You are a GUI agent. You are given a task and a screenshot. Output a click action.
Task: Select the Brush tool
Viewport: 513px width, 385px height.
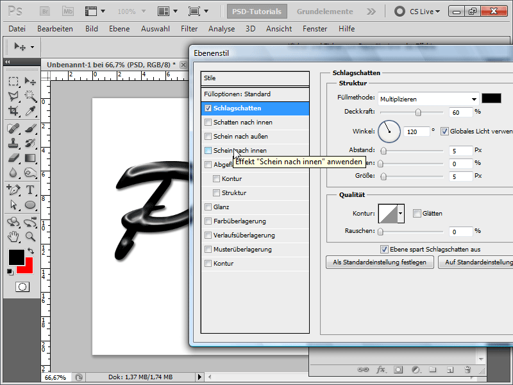[x=30, y=128]
